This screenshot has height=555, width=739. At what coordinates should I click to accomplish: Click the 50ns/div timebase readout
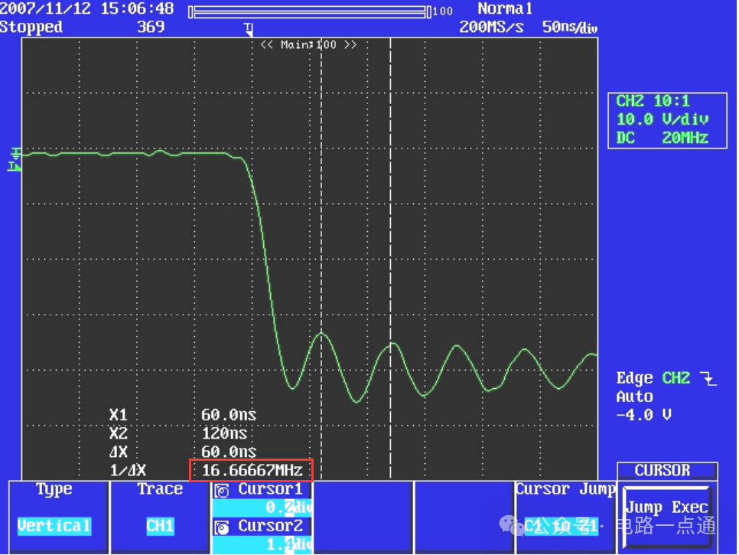coord(569,28)
